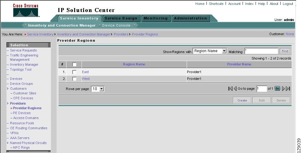Open Providers in sidebar
The height and width of the screenshot is (153, 301).
(x=18, y=103)
